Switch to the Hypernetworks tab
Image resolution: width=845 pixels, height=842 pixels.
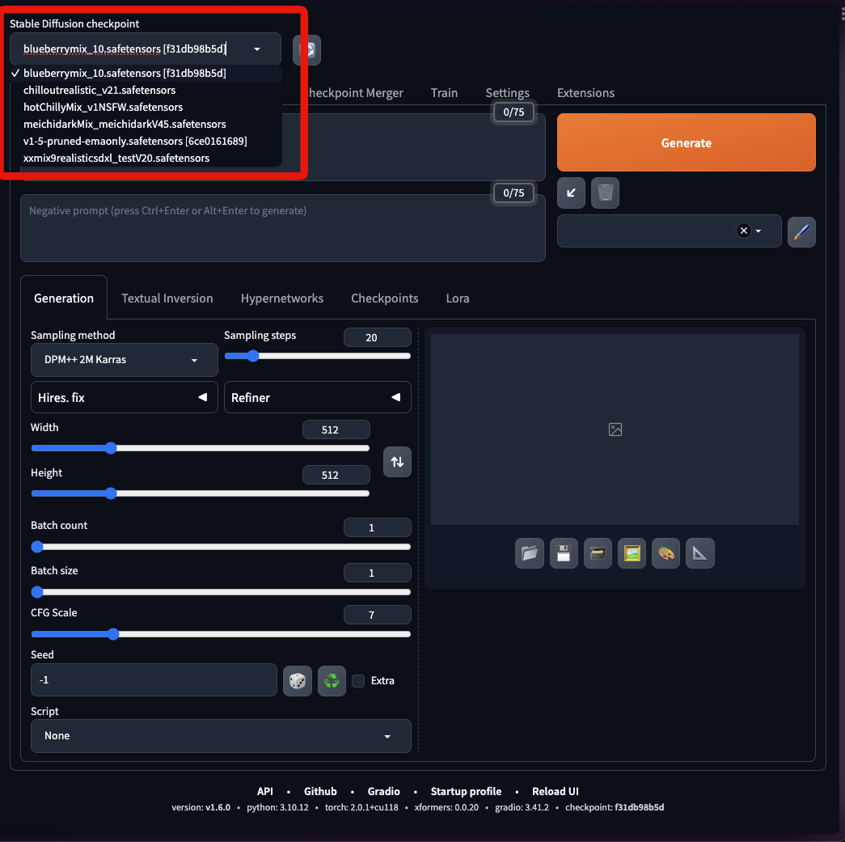pyautogui.click(x=282, y=298)
